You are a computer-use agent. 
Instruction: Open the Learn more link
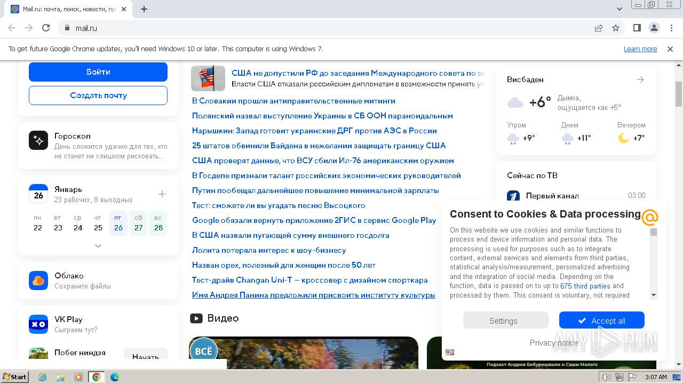(640, 49)
